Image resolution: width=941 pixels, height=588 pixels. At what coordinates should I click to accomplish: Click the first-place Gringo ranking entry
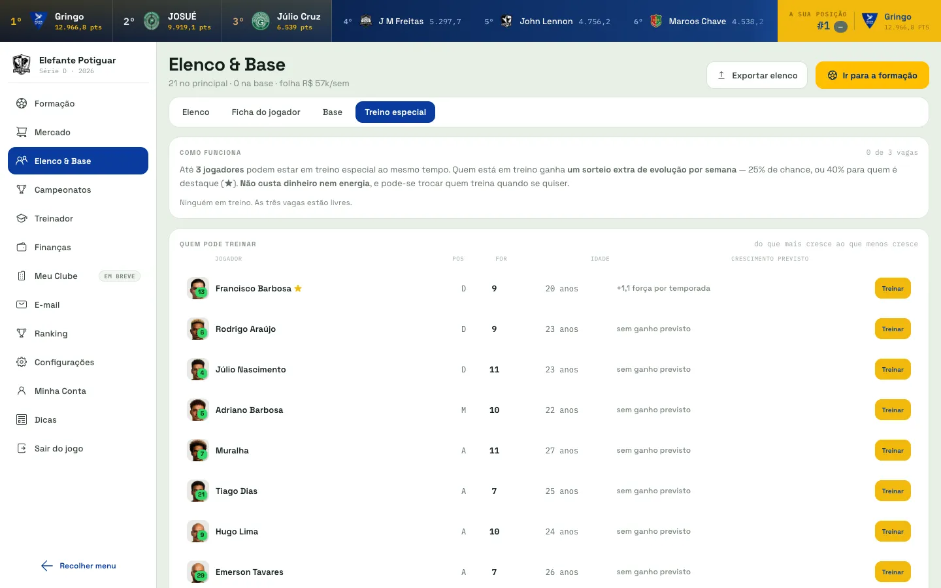click(56, 21)
